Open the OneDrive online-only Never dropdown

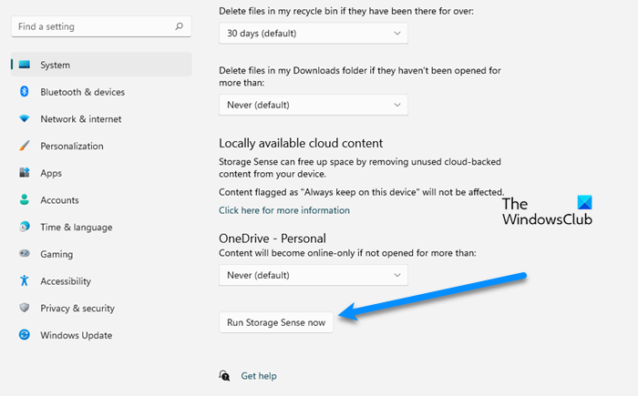tap(313, 274)
